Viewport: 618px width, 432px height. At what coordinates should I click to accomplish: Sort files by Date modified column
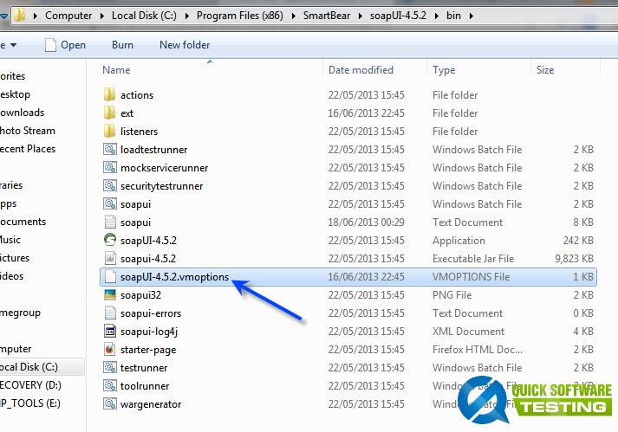361,70
